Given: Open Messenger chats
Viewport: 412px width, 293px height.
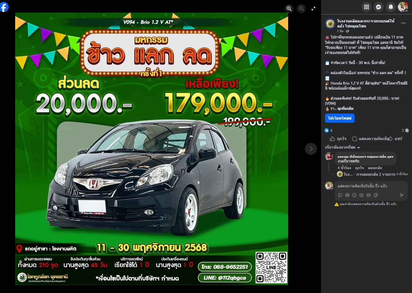Looking at the screenshot, I should [379, 7].
